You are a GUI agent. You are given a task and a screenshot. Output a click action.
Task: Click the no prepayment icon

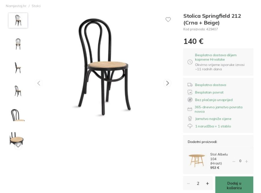[x=190, y=100]
